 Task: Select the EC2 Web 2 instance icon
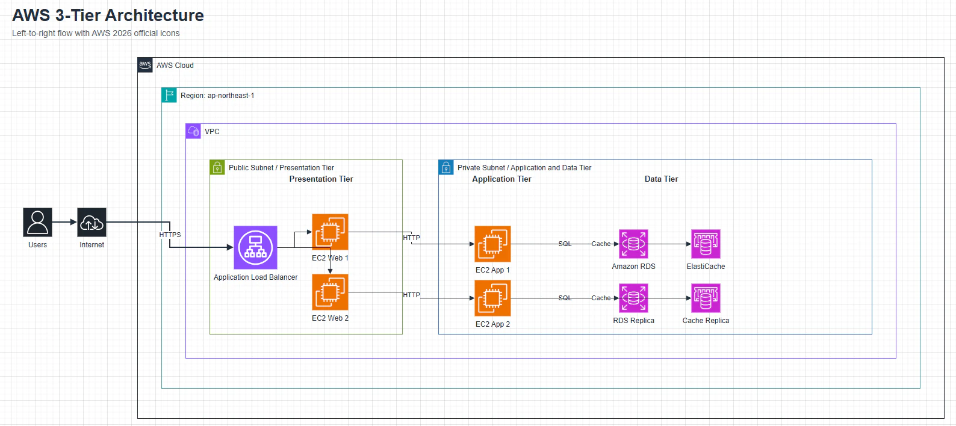tap(330, 292)
